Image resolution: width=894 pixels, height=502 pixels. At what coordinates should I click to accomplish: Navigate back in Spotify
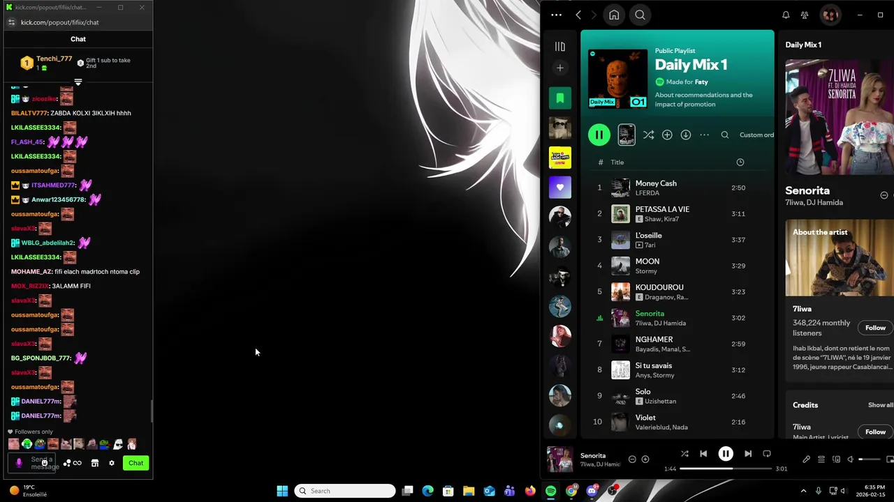[x=578, y=15]
